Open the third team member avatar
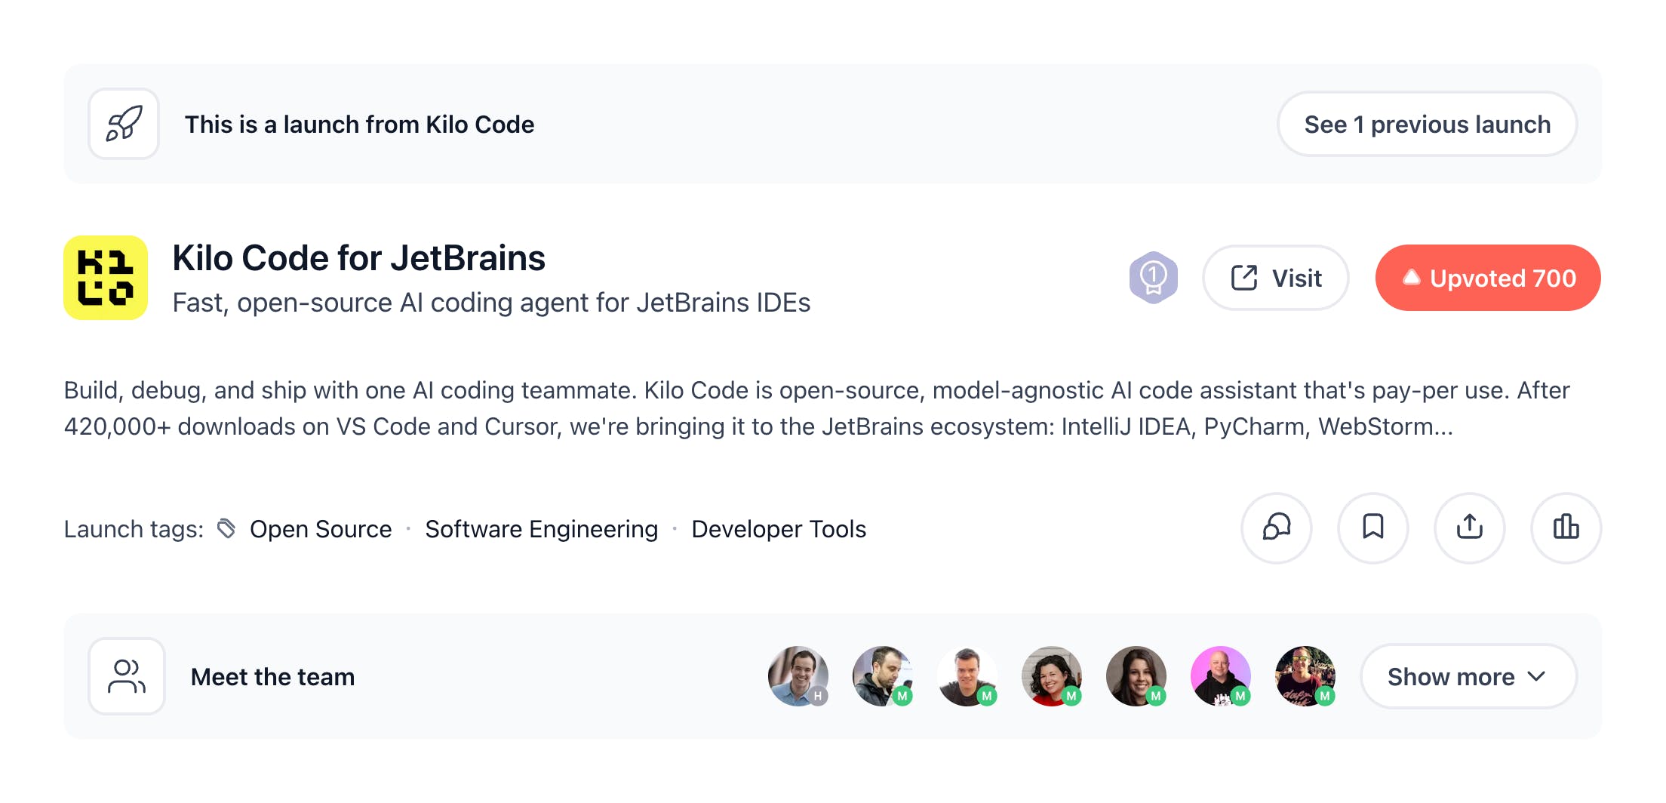The height and width of the screenshot is (803, 1666). pos(967,676)
